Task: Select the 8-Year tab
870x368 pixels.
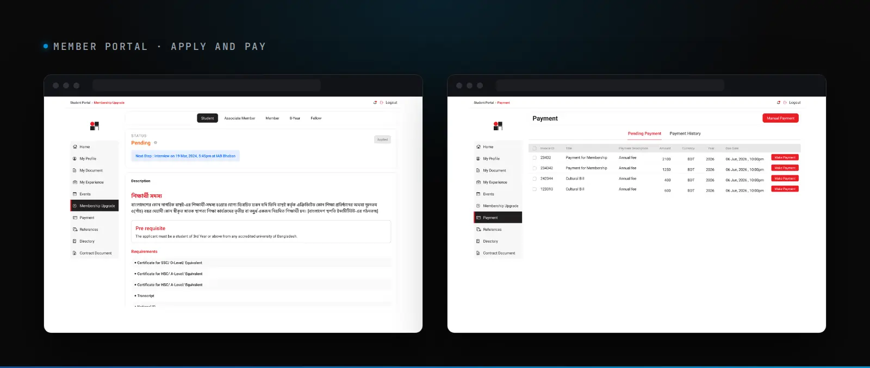Action: (295, 118)
